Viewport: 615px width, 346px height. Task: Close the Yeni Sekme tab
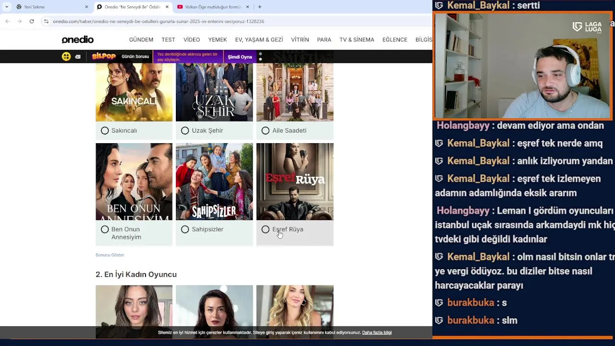86,7
